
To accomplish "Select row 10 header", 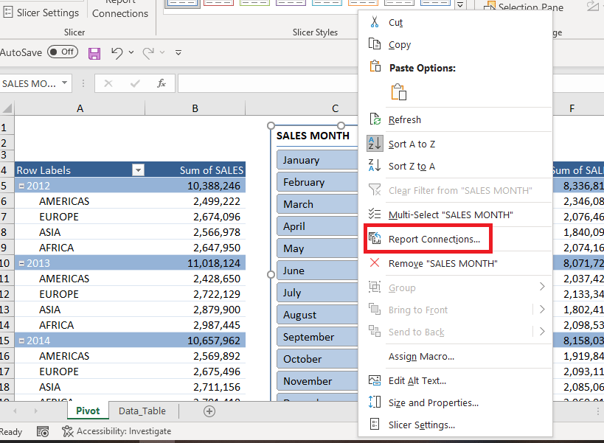I will pyautogui.click(x=5, y=263).
